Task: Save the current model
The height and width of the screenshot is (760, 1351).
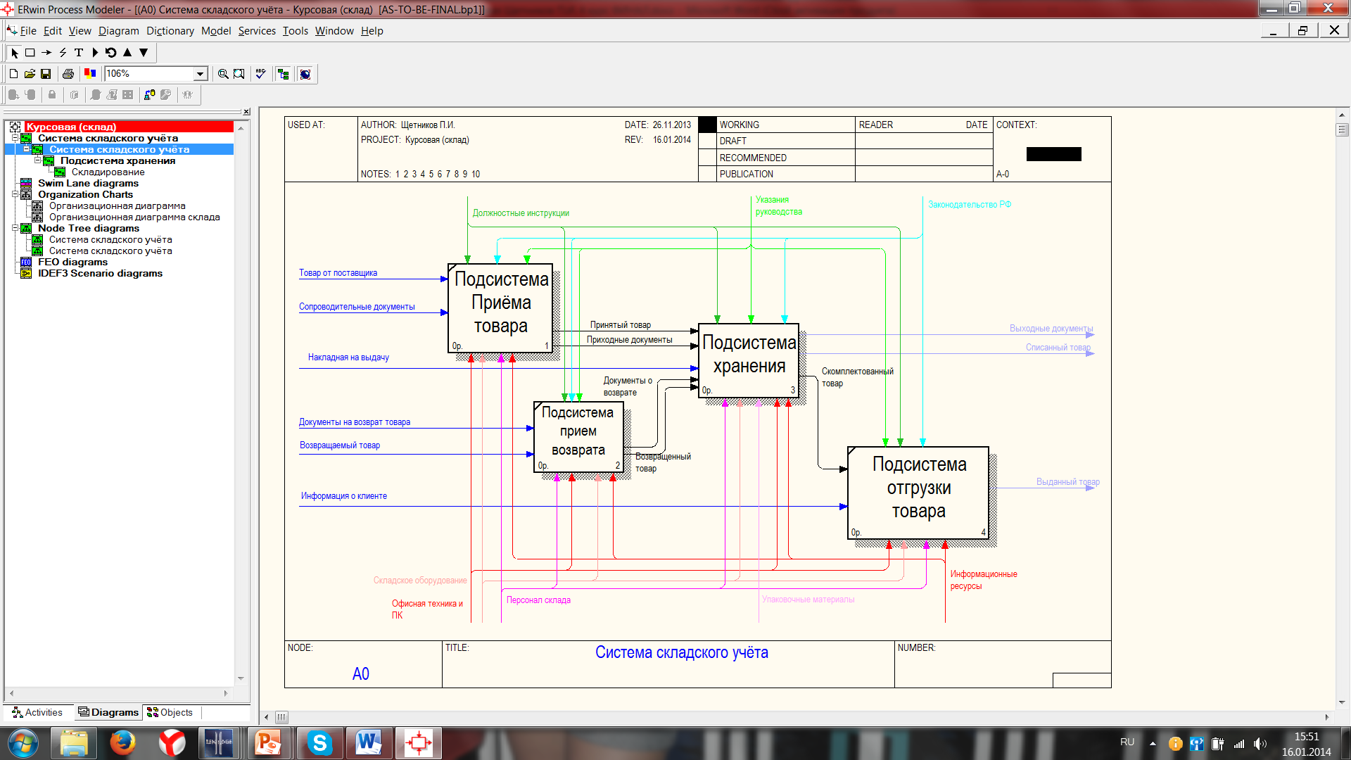Action: [x=46, y=74]
